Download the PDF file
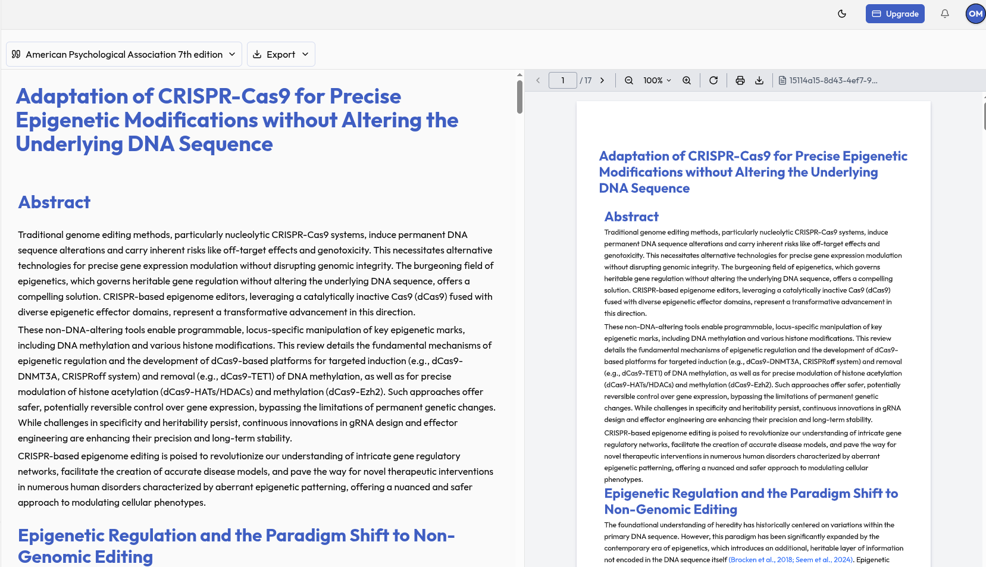986x567 pixels. (x=759, y=80)
